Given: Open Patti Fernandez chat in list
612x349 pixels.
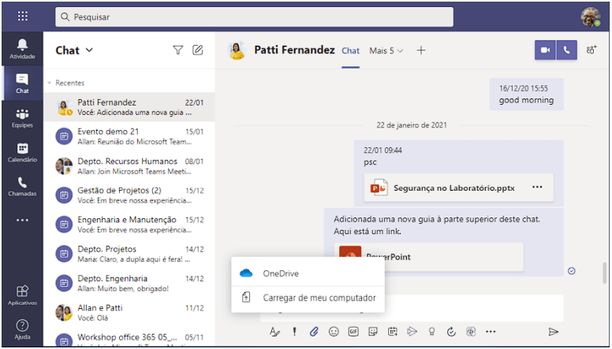Looking at the screenshot, I should [x=129, y=107].
